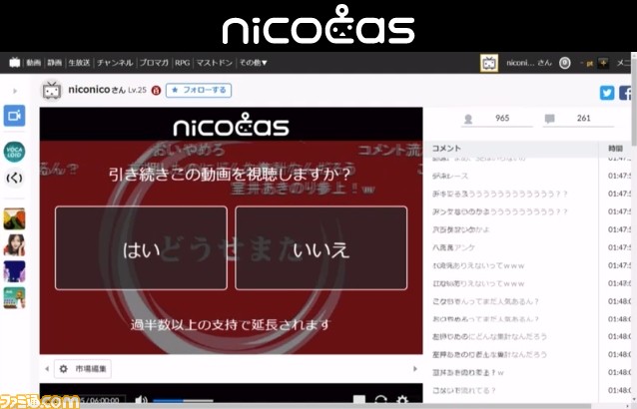This screenshot has height=409, width=637.
Task: Click the player reload icon
Action: (x=380, y=400)
